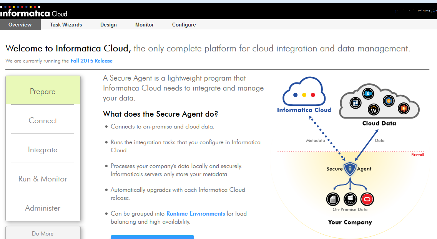Open the Monitor tab

pos(144,25)
